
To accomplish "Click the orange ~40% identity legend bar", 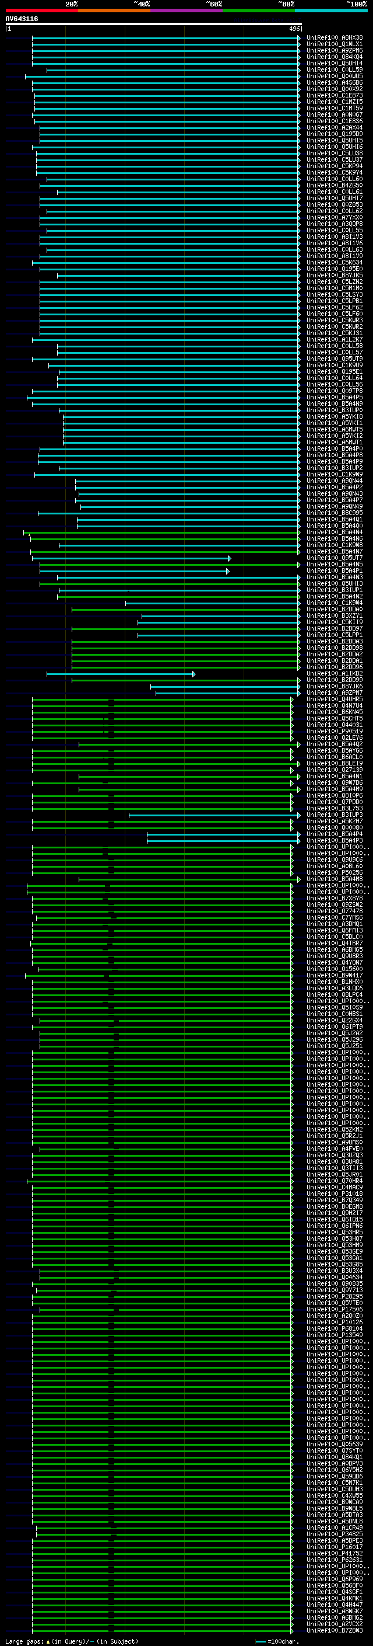I will 114,11.
